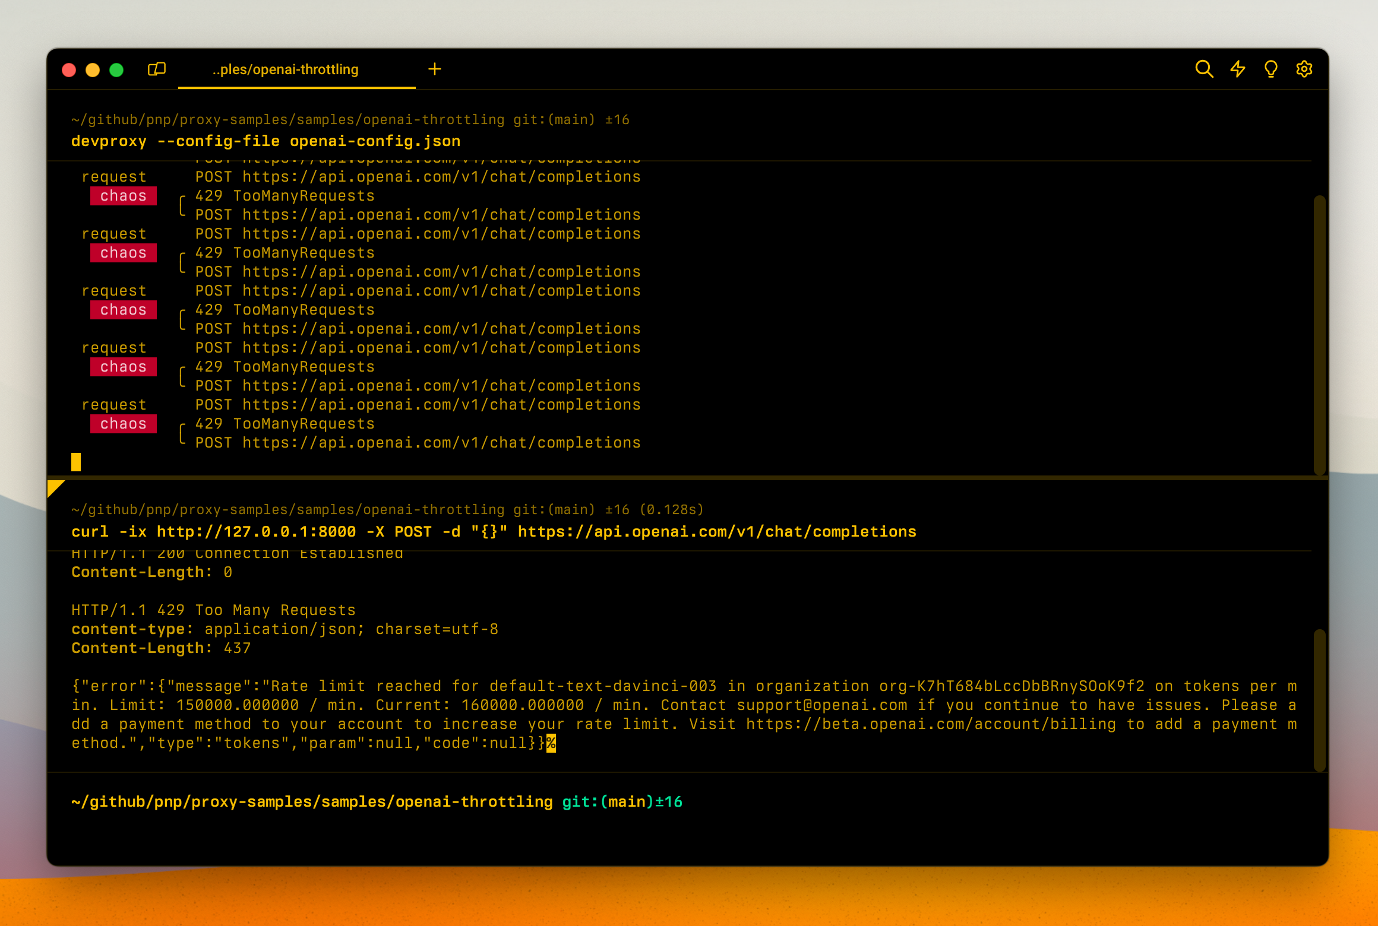The height and width of the screenshot is (926, 1378).
Task: Click the last api.openai.com completions URL in devproxy output
Action: coord(441,443)
